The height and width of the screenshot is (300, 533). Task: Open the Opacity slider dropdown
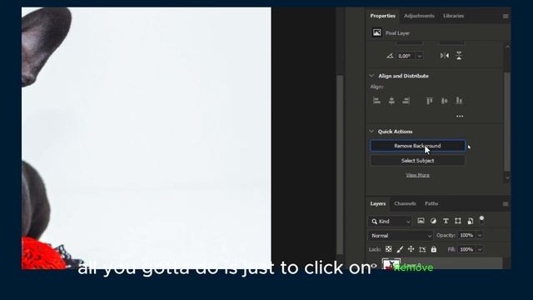(x=480, y=235)
